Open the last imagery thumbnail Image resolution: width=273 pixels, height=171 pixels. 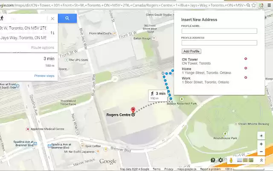click(x=251, y=160)
